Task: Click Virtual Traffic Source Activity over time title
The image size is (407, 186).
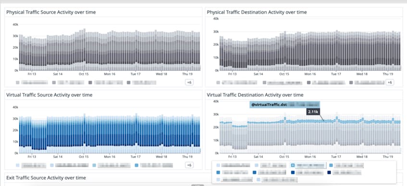Action: [x=49, y=95]
